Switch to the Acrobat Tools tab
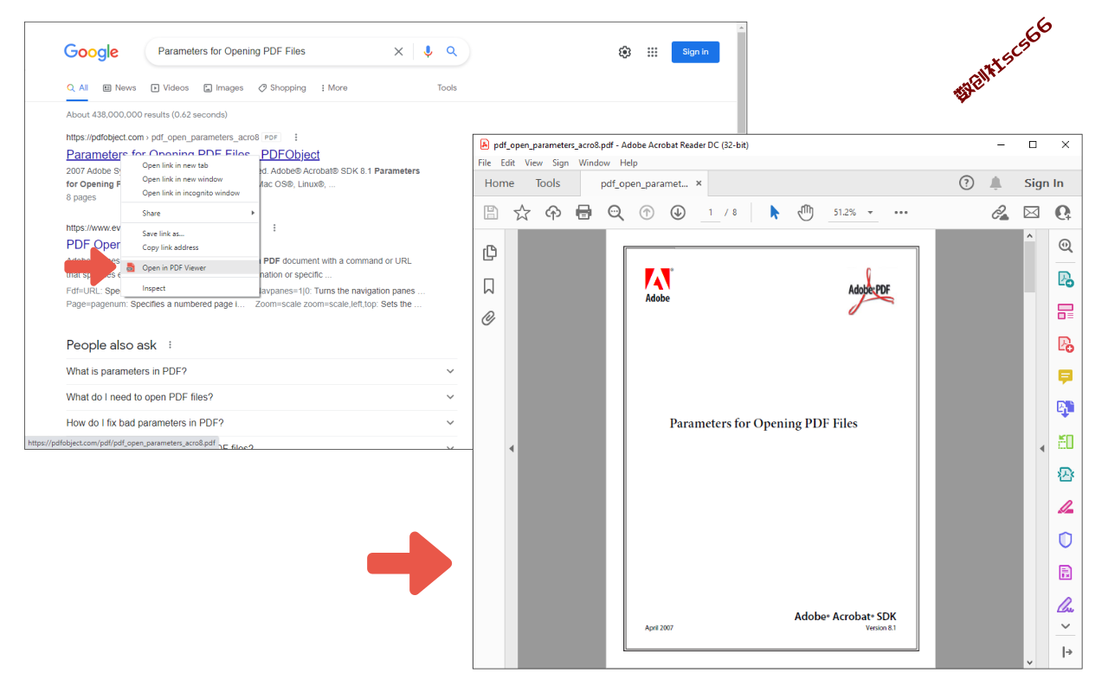Viewport: 1108px width, 692px height. pos(547,183)
